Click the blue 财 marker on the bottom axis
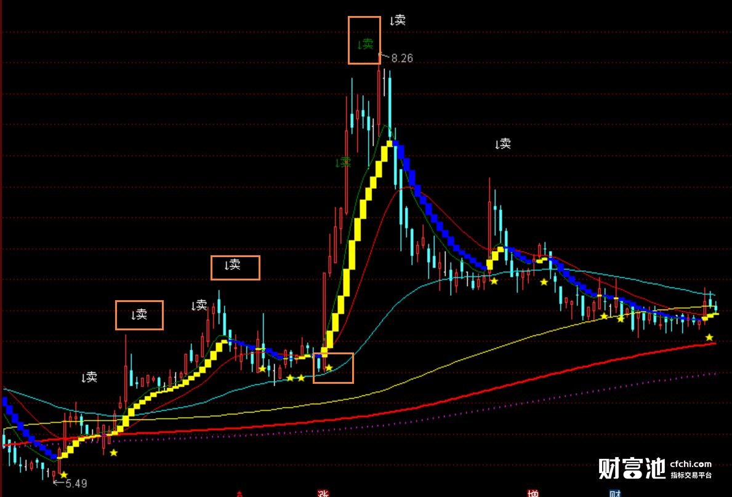 (x=615, y=493)
